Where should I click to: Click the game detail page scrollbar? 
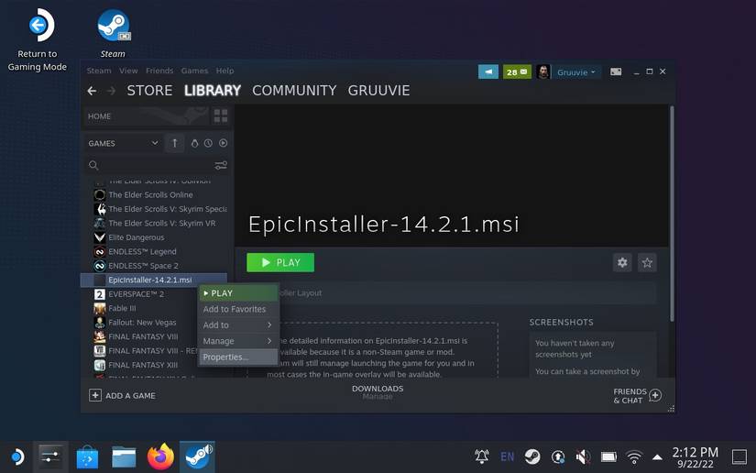coord(672,214)
